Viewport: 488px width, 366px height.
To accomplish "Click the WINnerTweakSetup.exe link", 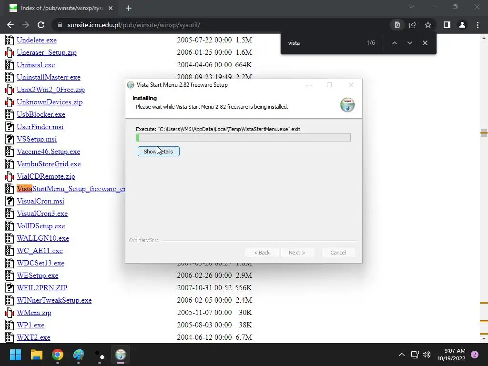I will tap(54, 300).
